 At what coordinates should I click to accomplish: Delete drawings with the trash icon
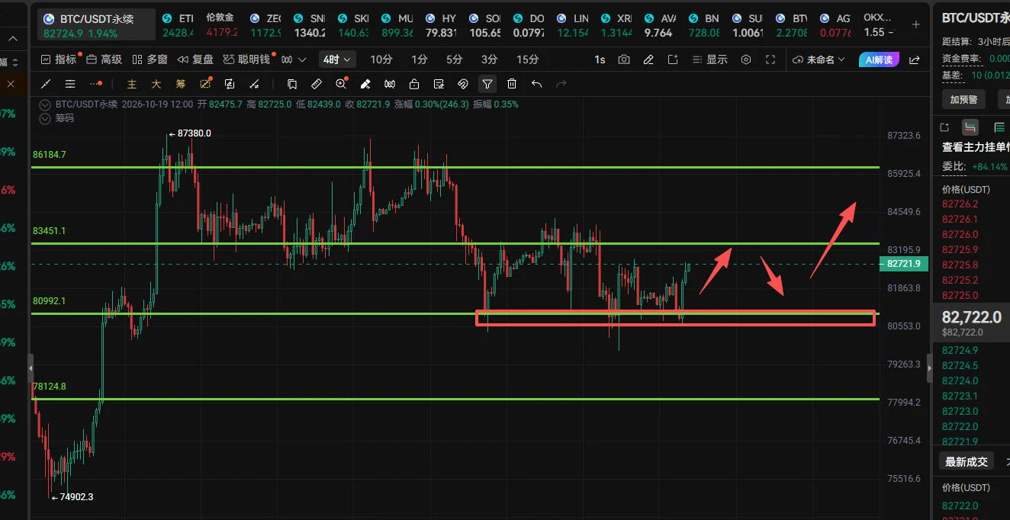pos(512,84)
